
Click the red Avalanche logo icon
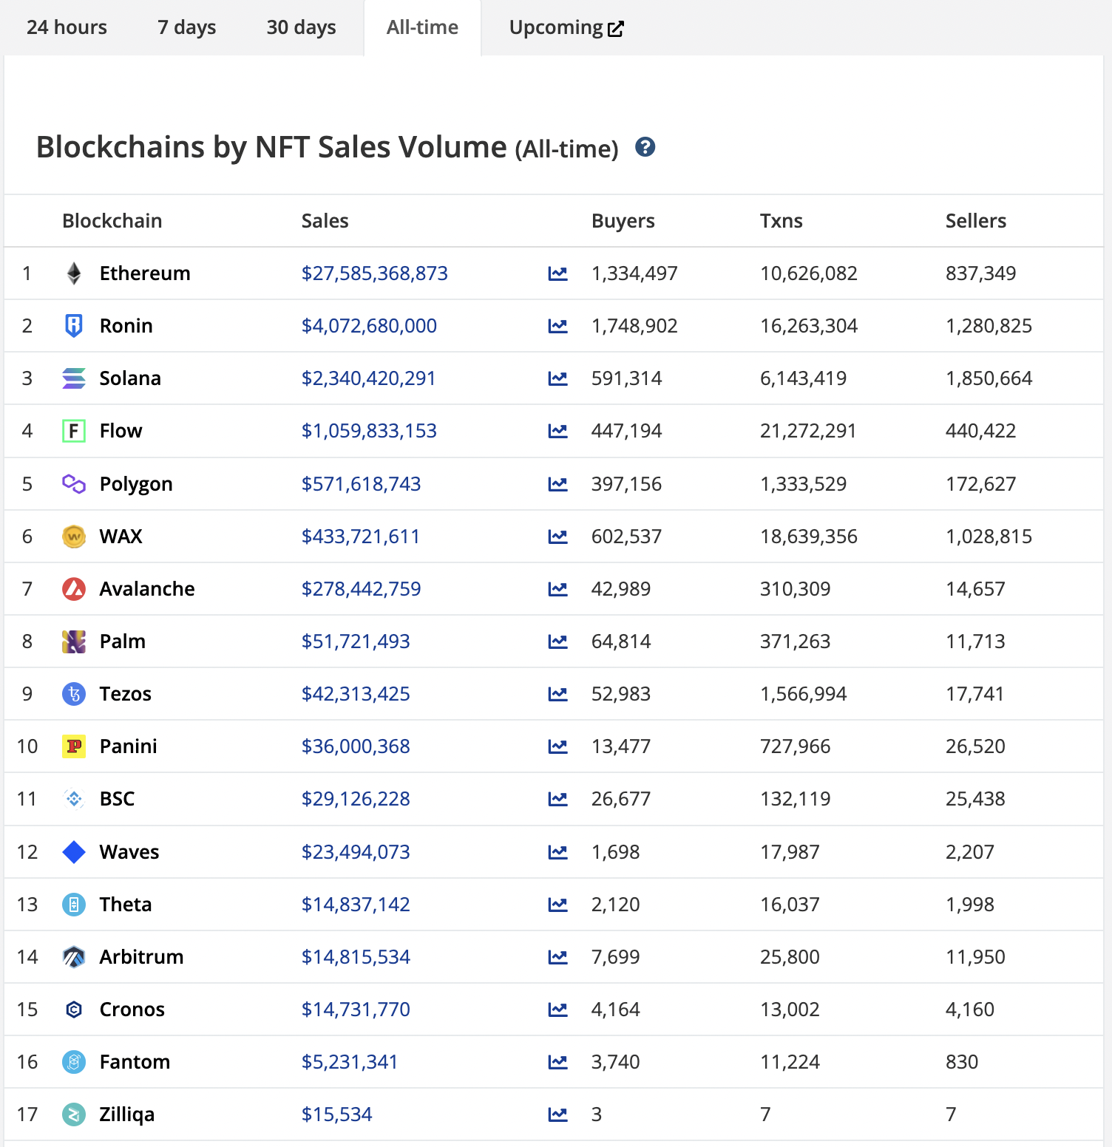click(74, 589)
